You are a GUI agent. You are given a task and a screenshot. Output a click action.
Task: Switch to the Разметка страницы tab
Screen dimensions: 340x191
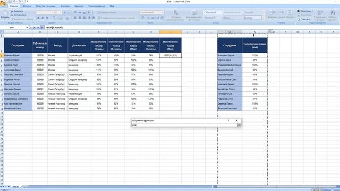pyautogui.click(x=46, y=6)
